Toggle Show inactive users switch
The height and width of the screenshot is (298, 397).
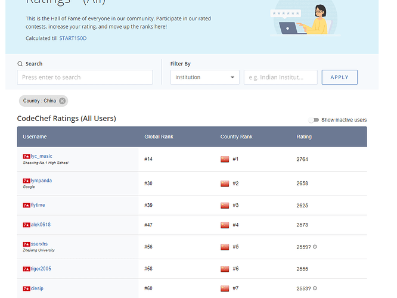click(x=314, y=120)
